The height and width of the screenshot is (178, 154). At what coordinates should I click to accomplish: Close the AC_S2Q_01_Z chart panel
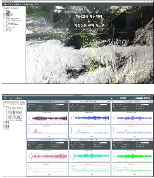coord(152,140)
